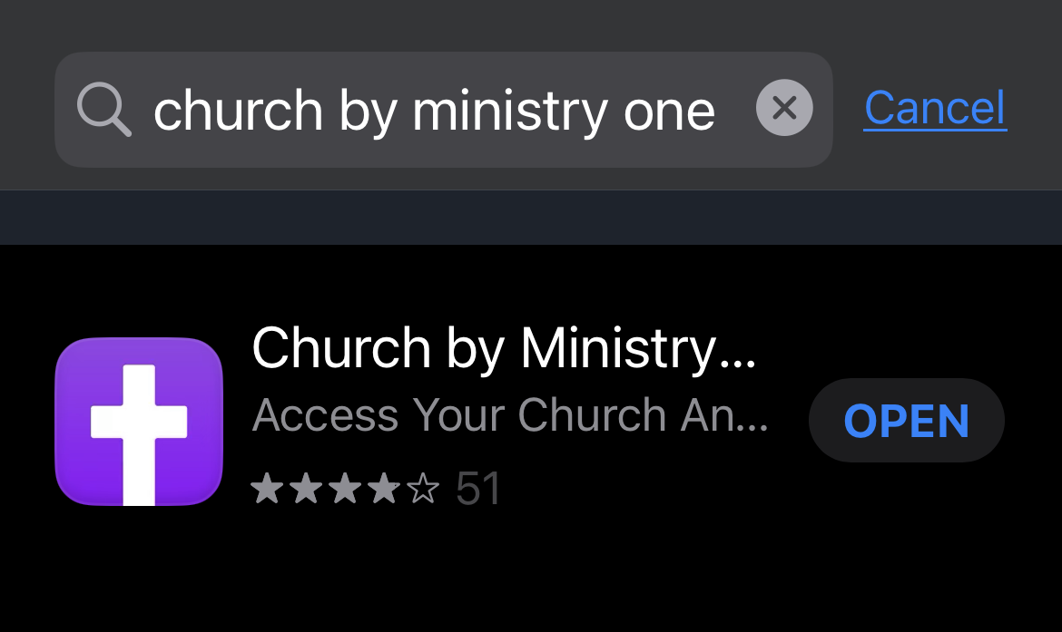Tap the empty fifth rating star

(422, 490)
